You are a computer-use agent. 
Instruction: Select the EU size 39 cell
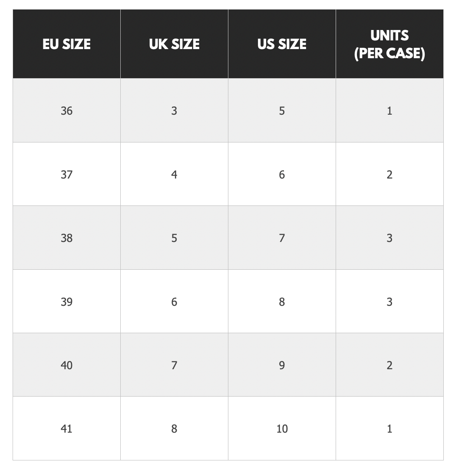pos(66,301)
